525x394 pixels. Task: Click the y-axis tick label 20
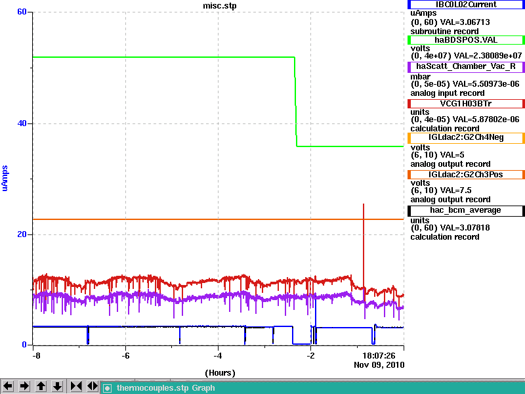pyautogui.click(x=22, y=234)
